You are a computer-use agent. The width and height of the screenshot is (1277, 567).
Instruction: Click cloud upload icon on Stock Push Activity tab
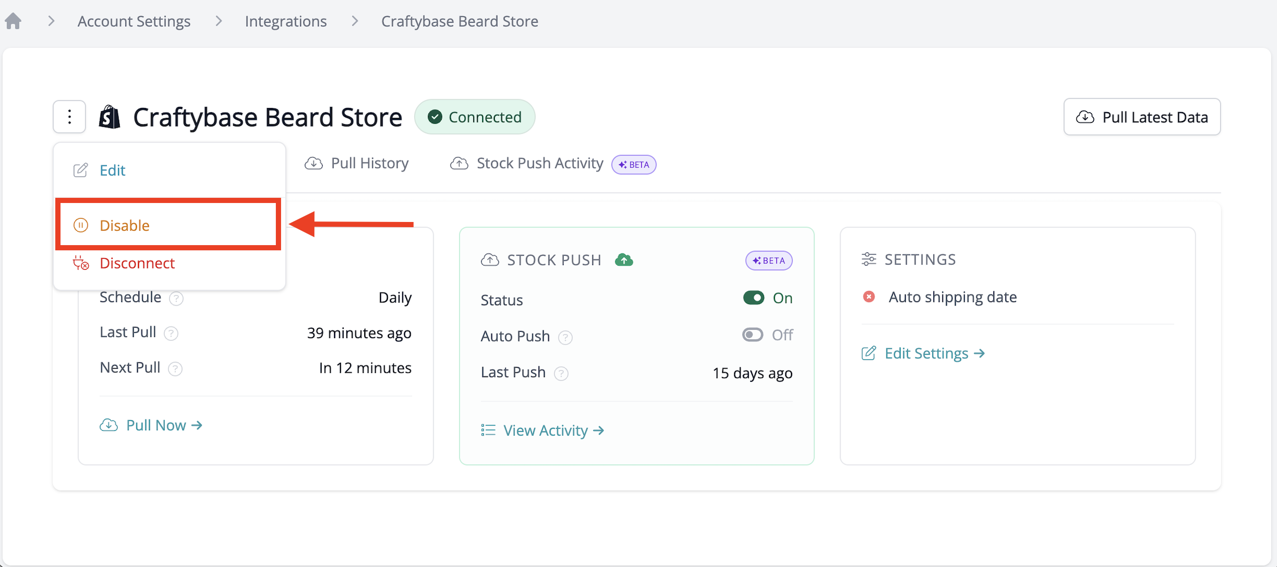(459, 164)
